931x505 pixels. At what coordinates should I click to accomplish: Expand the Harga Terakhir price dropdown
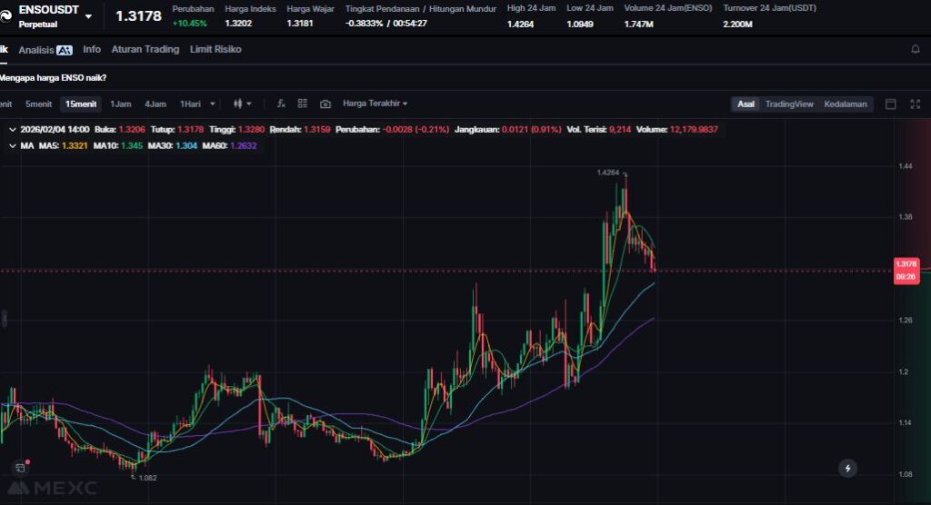tap(375, 104)
